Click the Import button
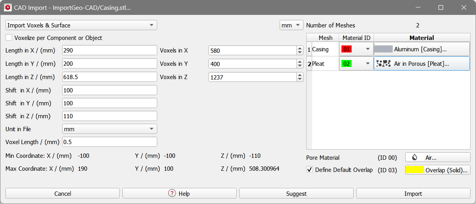476x204 pixels. tap(413, 193)
